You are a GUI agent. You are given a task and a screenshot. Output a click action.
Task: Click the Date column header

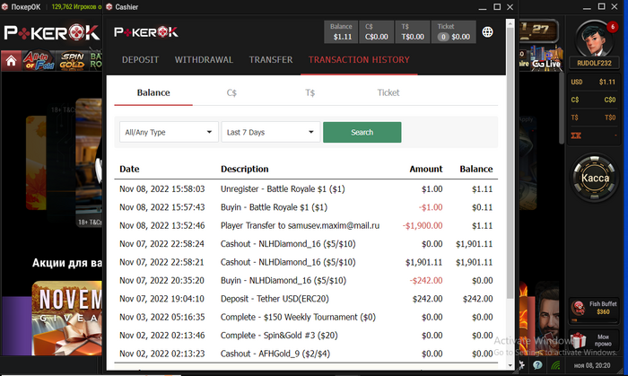tap(129, 169)
